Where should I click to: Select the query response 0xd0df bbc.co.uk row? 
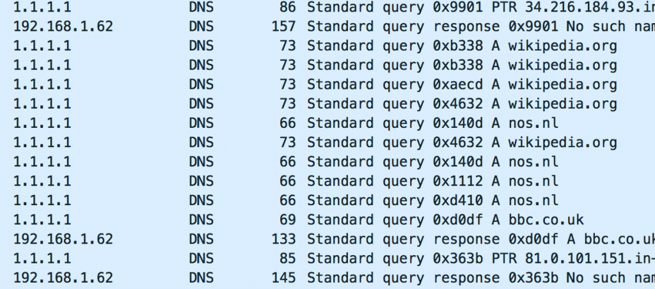click(327, 239)
